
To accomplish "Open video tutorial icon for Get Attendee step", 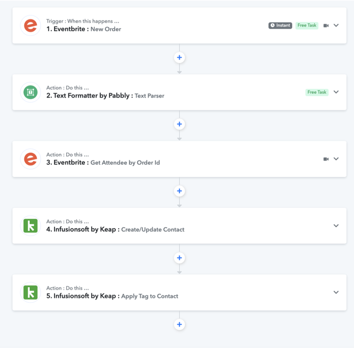I will tap(326, 159).
